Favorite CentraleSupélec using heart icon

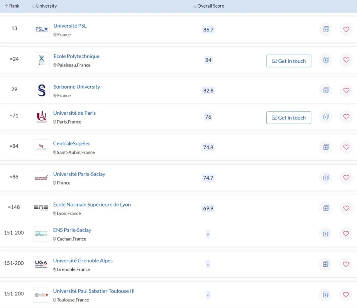click(x=346, y=147)
